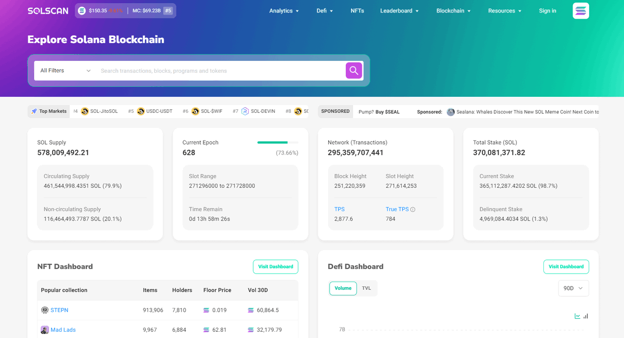Expand the Analytics menu
This screenshot has width=624, height=338.
[x=284, y=11]
